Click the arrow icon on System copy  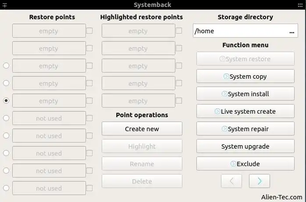(226, 76)
